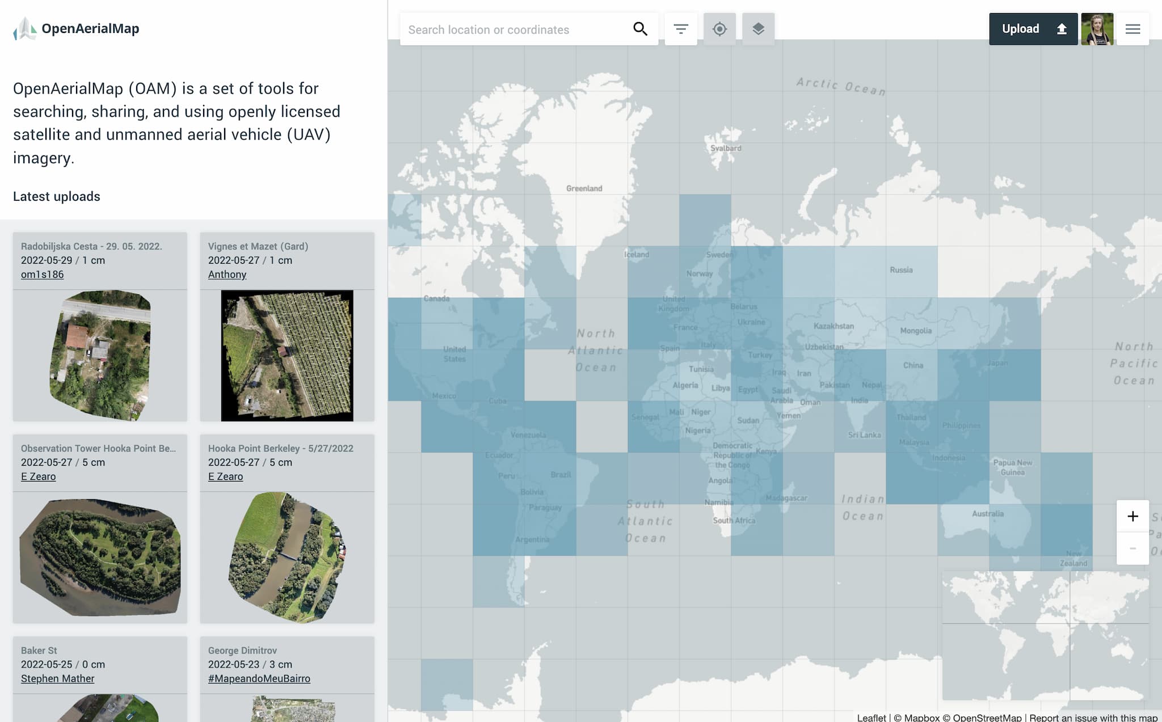Open George Dimitrov imagery thumbnail
Image resolution: width=1162 pixels, height=722 pixels.
287,708
